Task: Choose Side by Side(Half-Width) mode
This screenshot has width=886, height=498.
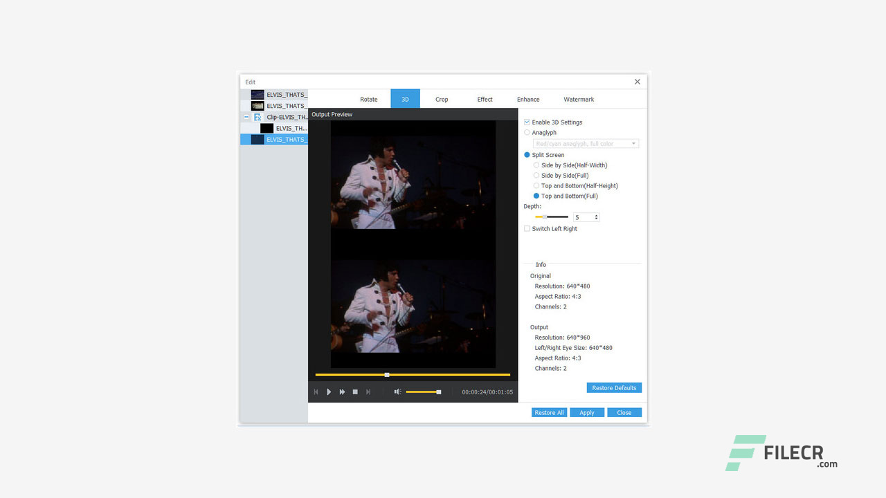Action: pos(536,165)
